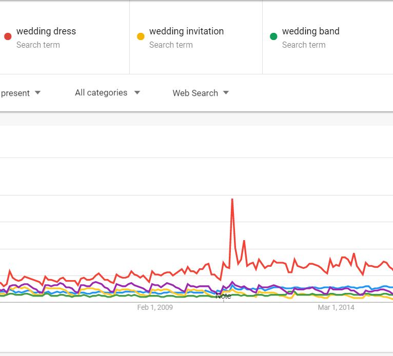The image size is (393, 356).
Task: Open the Web Search type dropdown
Action: click(201, 93)
